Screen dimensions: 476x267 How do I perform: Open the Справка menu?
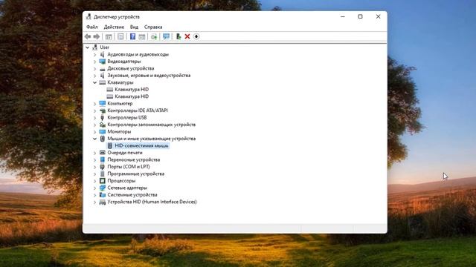click(x=153, y=27)
